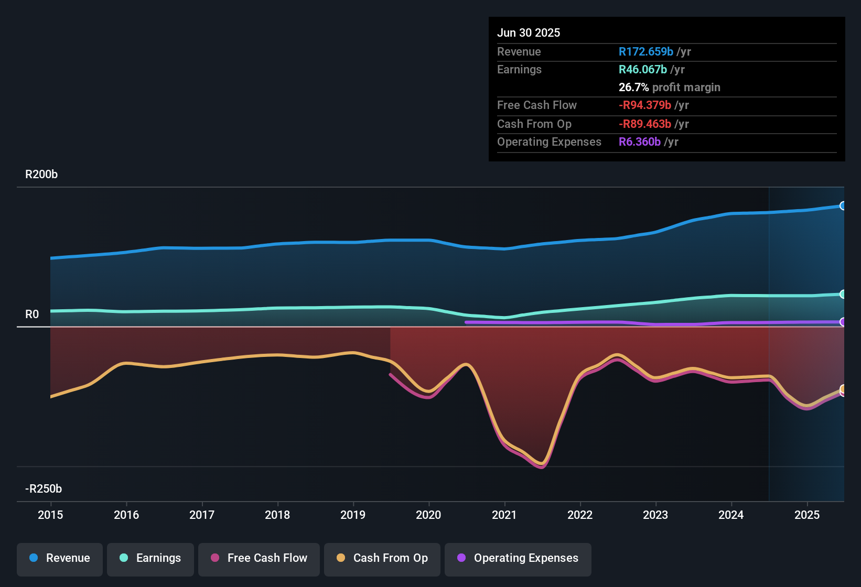Click the Operating Expenses legend button
This screenshot has height=587, width=861.
click(518, 558)
